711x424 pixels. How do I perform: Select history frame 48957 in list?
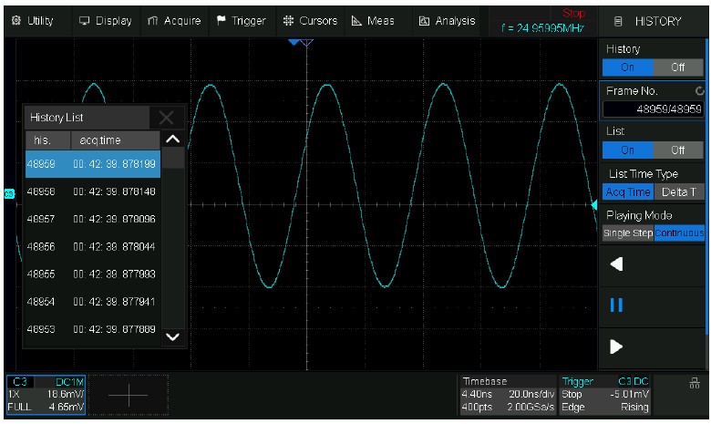93,219
